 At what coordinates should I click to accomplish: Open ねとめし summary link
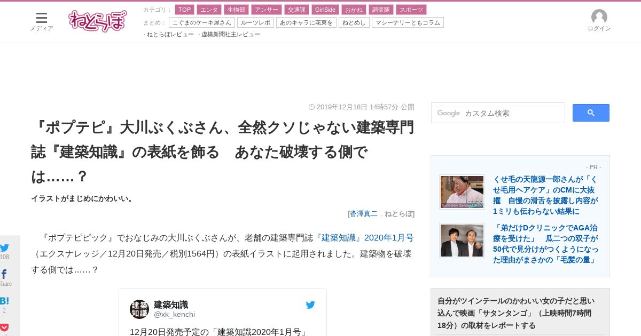click(x=354, y=22)
